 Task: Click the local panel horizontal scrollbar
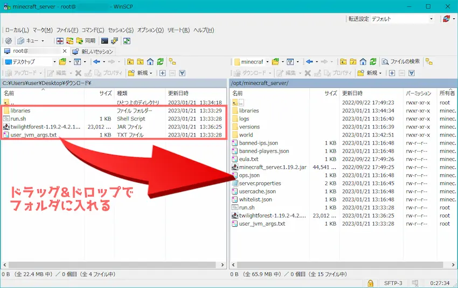pyautogui.click(x=113, y=265)
